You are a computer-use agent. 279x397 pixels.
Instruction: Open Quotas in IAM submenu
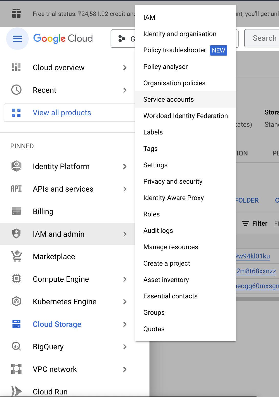pos(186,329)
